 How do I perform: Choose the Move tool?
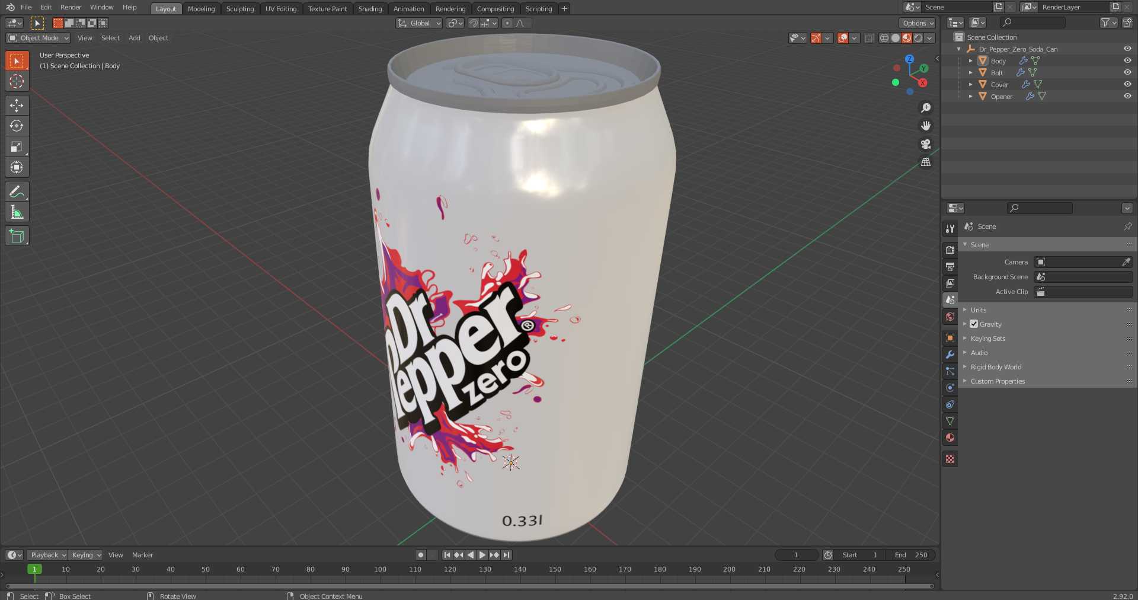click(x=17, y=105)
